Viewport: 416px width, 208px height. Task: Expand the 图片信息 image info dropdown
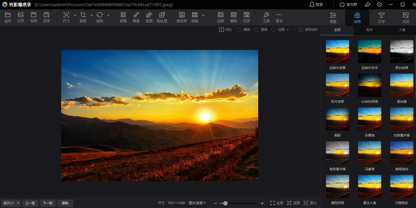pos(197,203)
